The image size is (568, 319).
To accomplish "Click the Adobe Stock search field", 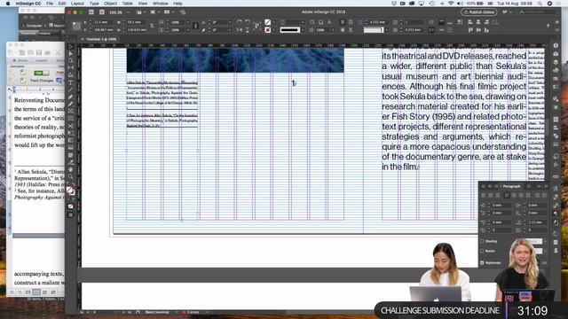I will (538, 12).
